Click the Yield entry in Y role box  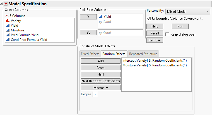[107, 17]
